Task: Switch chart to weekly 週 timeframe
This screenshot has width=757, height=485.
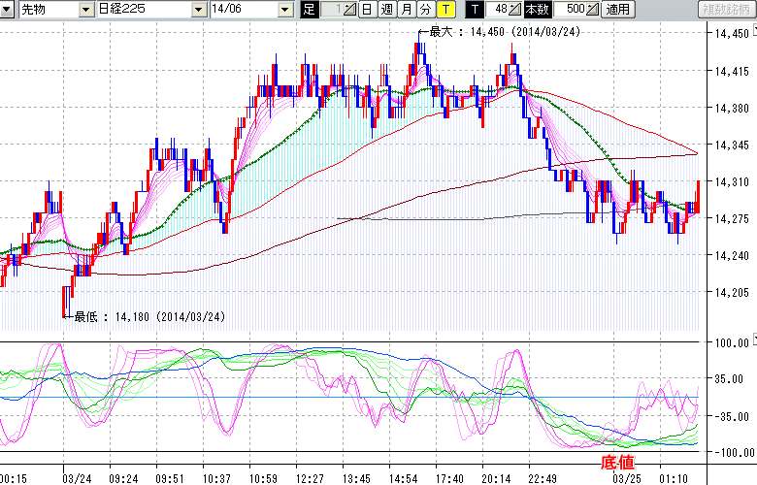Action: coord(386,10)
